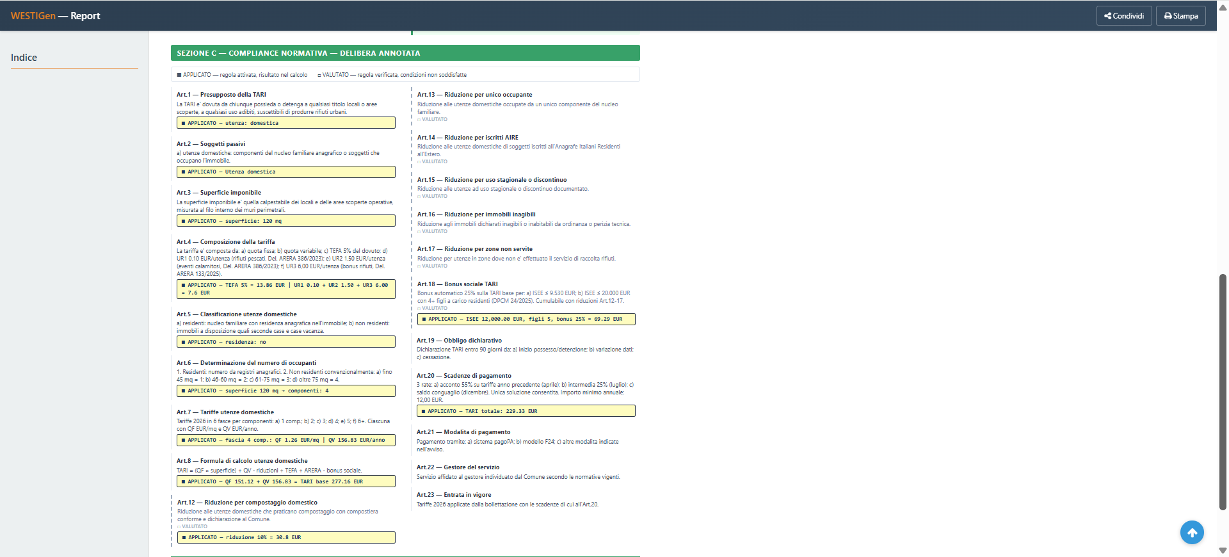Click the VALUTATO legend entry
Viewport: 1229px width, 557px height.
(x=392, y=75)
